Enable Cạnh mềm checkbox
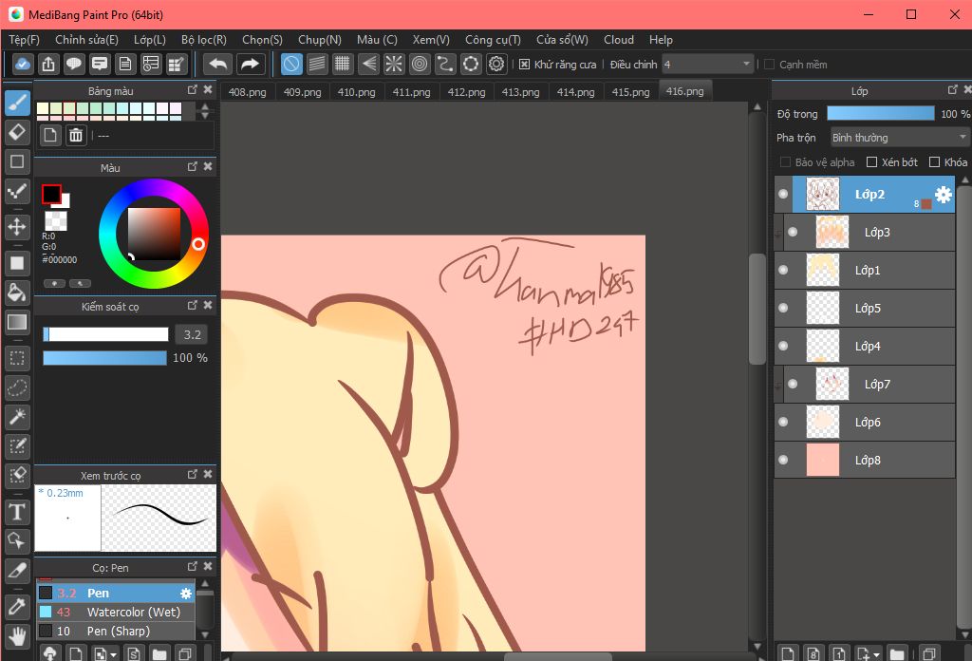Image resolution: width=972 pixels, height=661 pixels. click(x=769, y=65)
